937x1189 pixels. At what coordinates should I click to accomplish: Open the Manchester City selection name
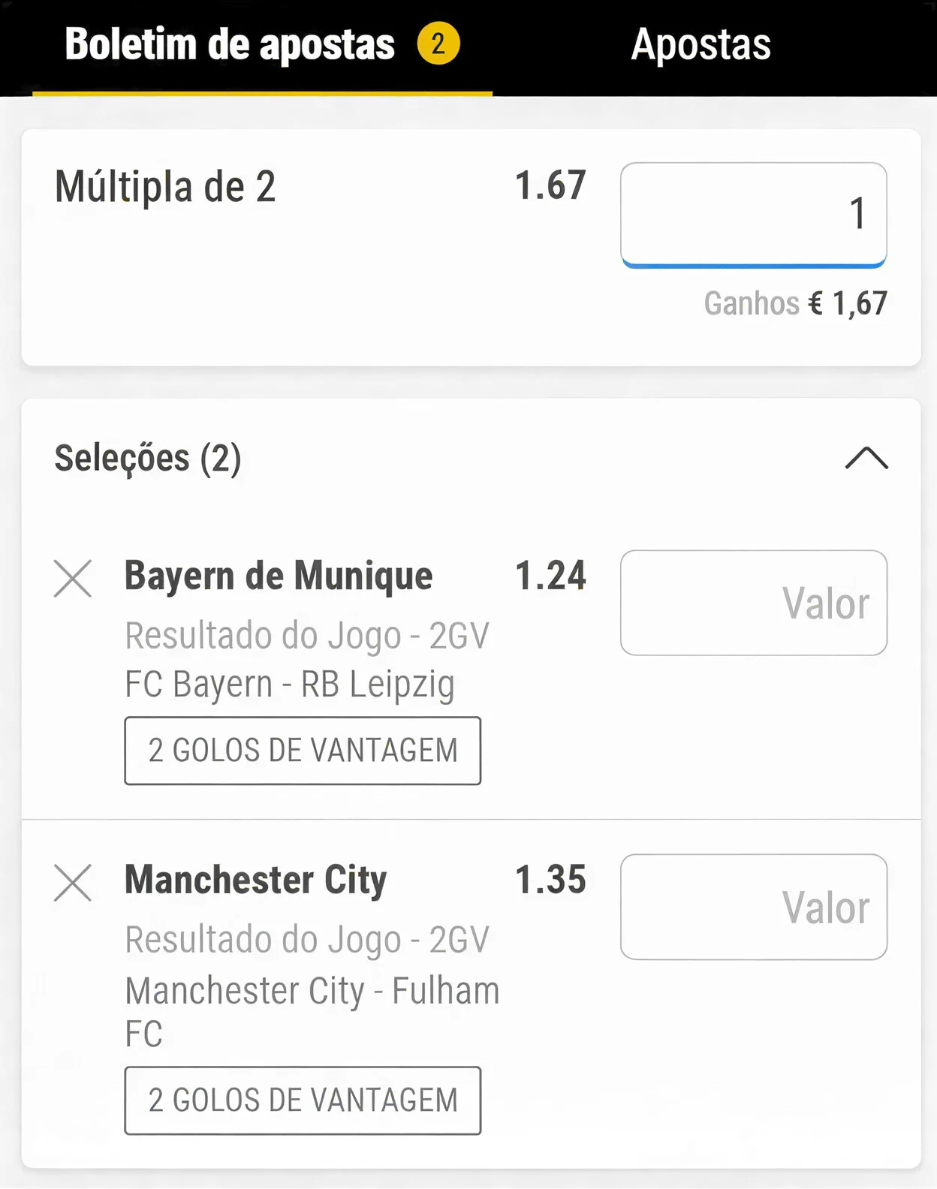pyautogui.click(x=255, y=880)
